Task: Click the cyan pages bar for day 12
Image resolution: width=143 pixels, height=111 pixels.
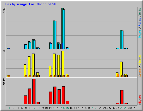Action: (x=55, y=35)
